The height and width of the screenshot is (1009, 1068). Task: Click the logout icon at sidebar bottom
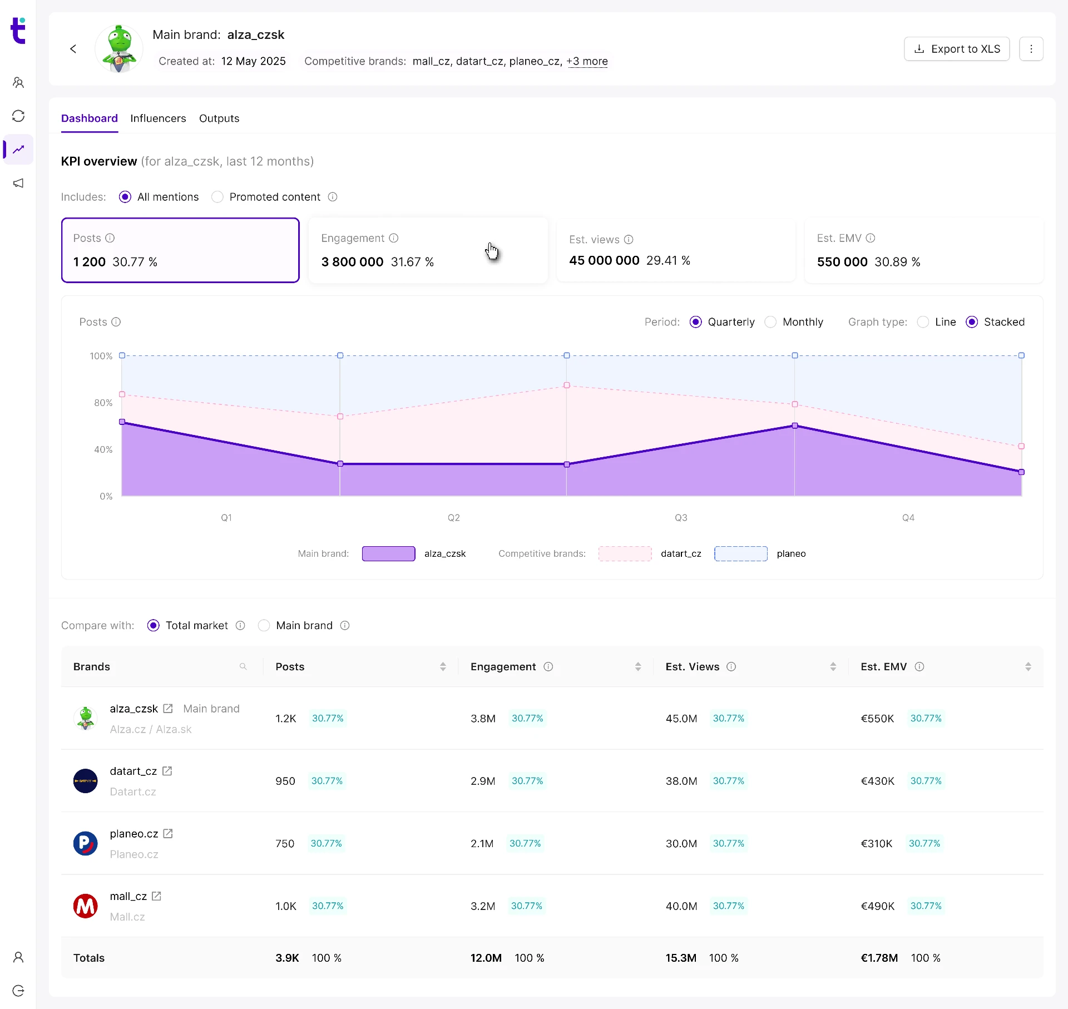point(18,991)
